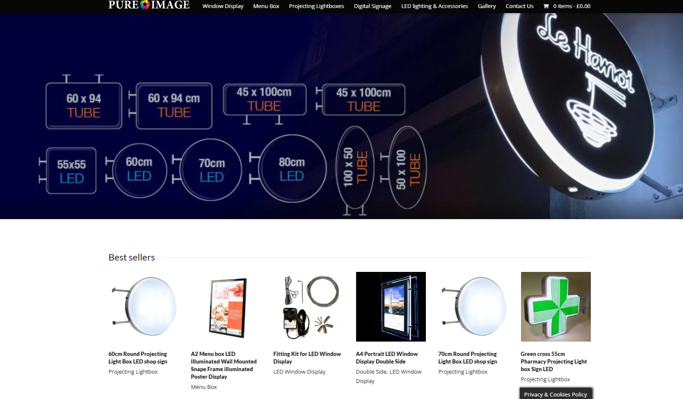683x399 pixels.
Task: Open the Privacy & Cookies Policy button
Action: (556, 394)
